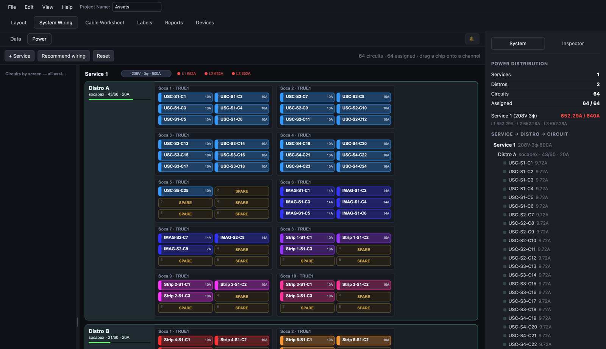The image size is (606, 349).
Task: Click SPARE slot 4 in Soca 8
Action: pyautogui.click(x=364, y=250)
